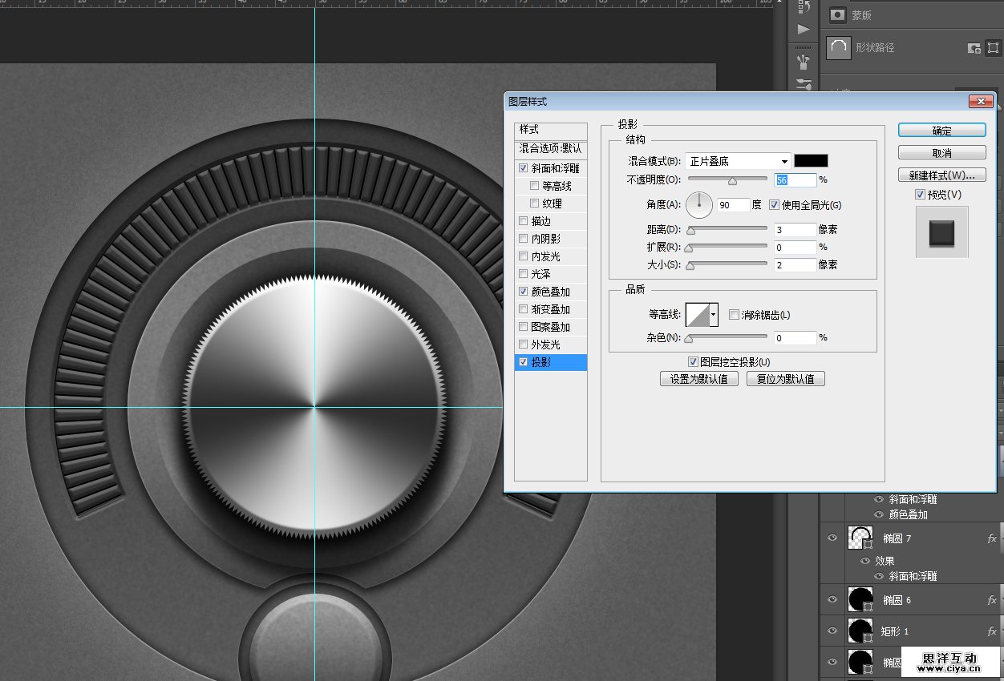Open the Brush settings panel icon

(803, 83)
